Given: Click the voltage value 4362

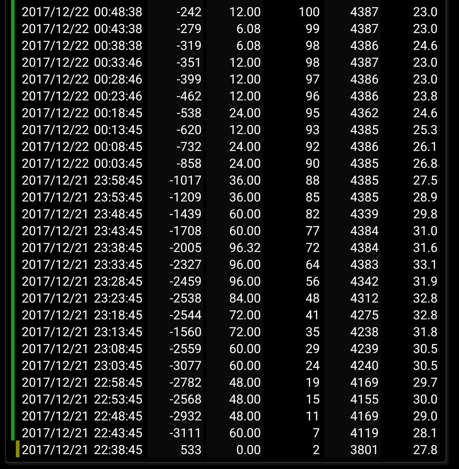Looking at the screenshot, I should coord(364,113).
